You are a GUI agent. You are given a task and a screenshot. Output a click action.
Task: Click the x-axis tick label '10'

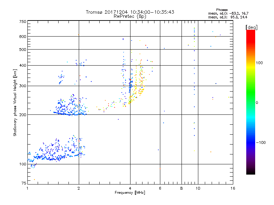click(x=198, y=188)
